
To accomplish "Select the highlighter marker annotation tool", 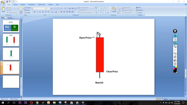I will pyautogui.click(x=175, y=43).
